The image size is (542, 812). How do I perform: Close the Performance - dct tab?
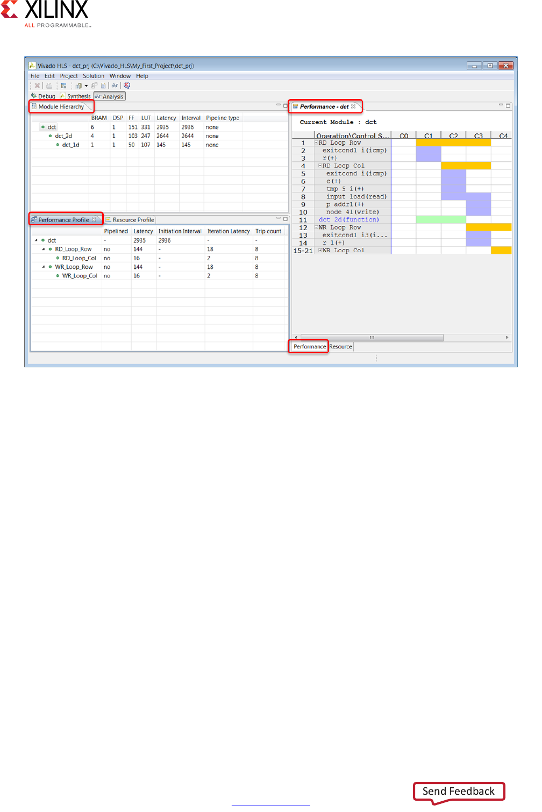pyautogui.click(x=353, y=106)
